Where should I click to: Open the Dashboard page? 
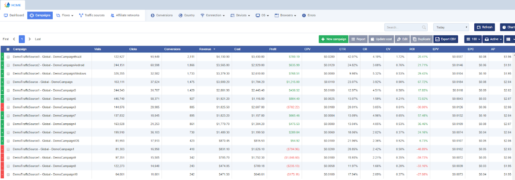click(14, 15)
